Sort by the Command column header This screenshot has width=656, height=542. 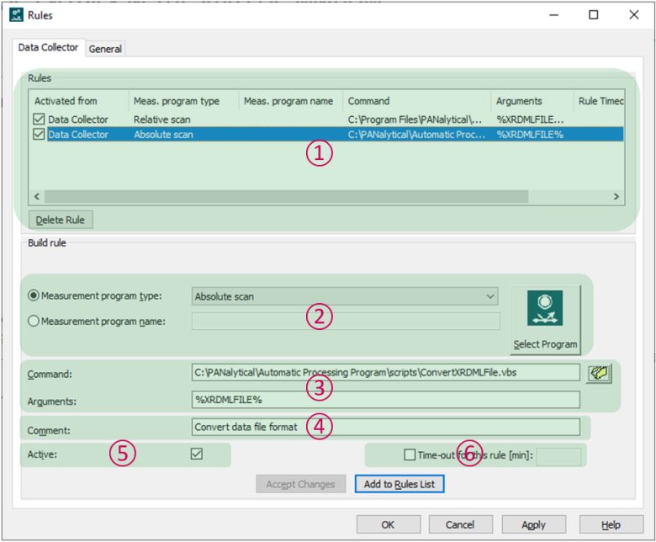pyautogui.click(x=415, y=101)
